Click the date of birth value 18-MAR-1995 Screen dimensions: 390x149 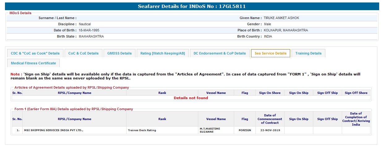click(x=89, y=30)
